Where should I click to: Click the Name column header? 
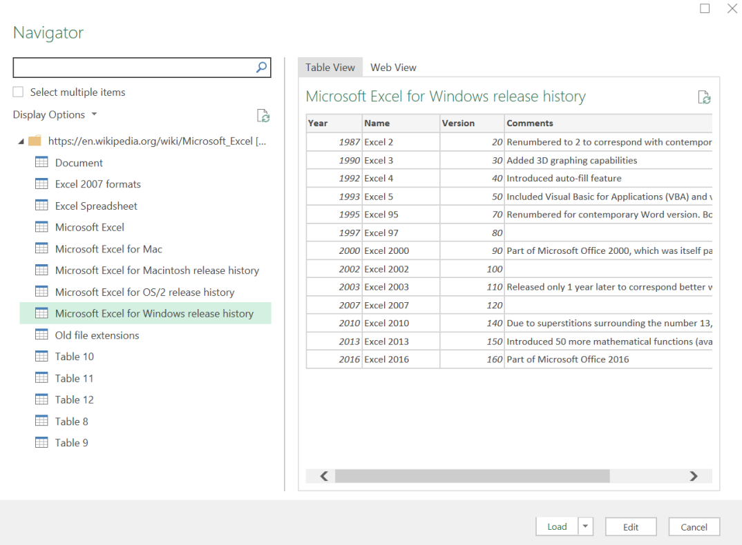pos(401,123)
